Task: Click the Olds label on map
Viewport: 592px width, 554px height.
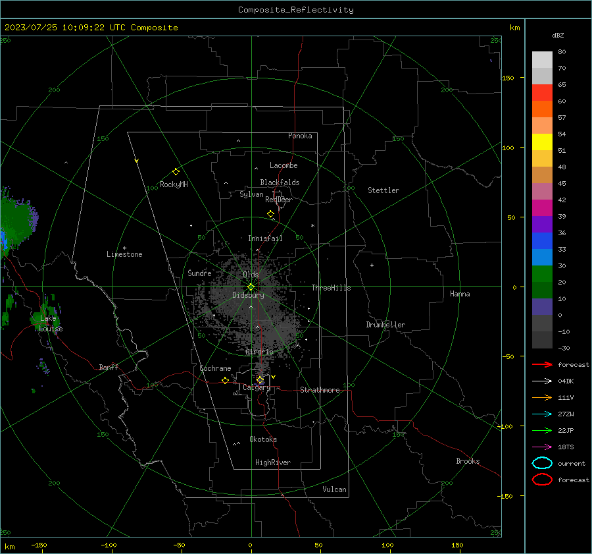Action: click(x=251, y=275)
